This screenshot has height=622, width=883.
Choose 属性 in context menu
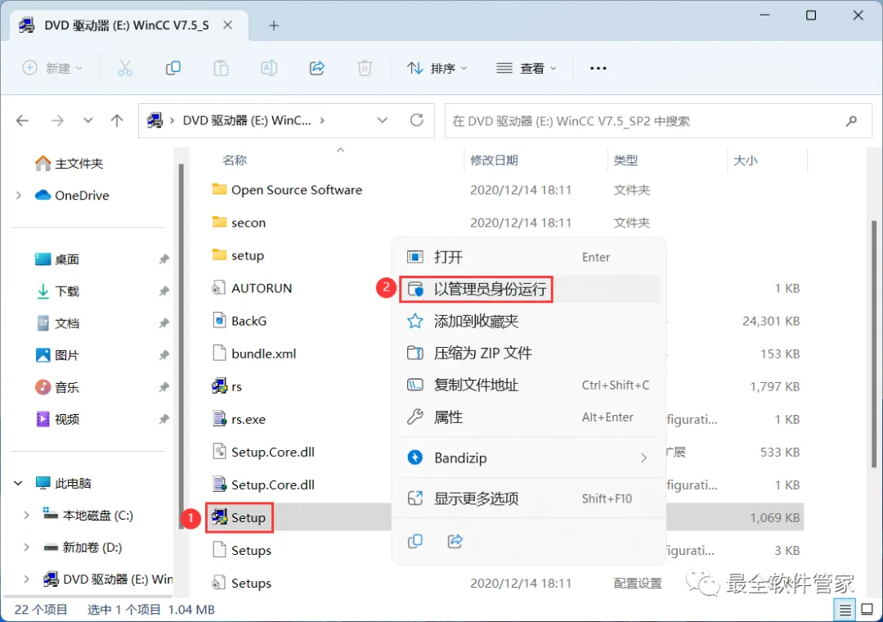[x=528, y=417]
